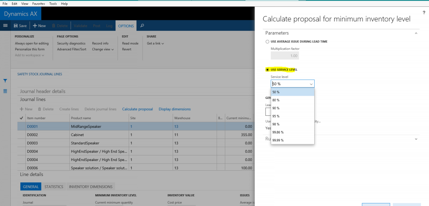Show the list view icon in sidebar
The image size is (429, 206).
[5, 91]
